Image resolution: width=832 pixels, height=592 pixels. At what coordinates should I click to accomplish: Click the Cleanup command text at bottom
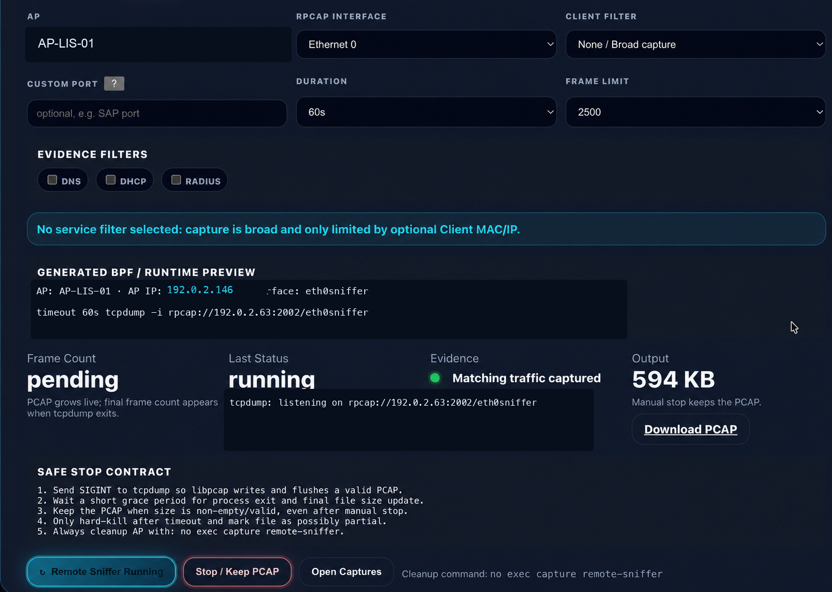click(532, 574)
